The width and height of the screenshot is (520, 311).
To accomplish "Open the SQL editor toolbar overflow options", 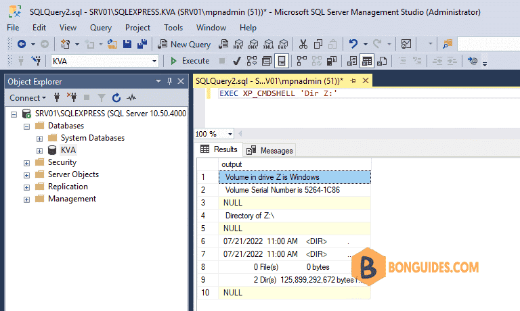I will [x=485, y=64].
